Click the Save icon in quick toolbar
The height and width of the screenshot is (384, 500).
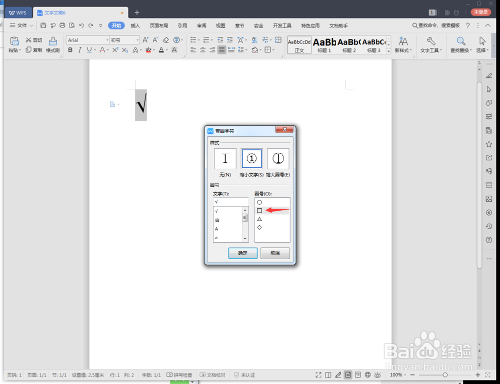coord(43,25)
